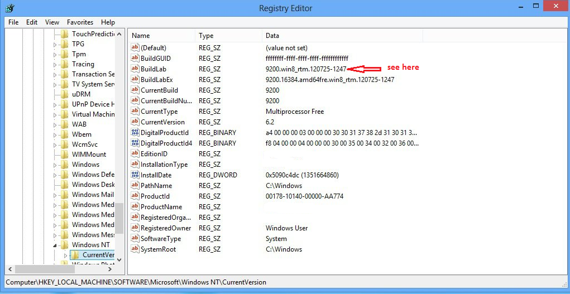Click InstallDate data 0x5090c4dc value

click(303, 175)
